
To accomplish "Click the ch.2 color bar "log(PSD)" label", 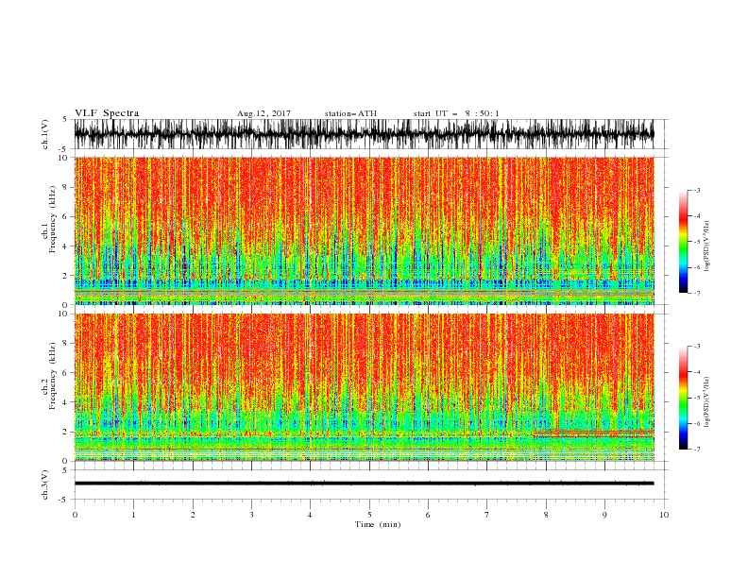I will (707, 402).
